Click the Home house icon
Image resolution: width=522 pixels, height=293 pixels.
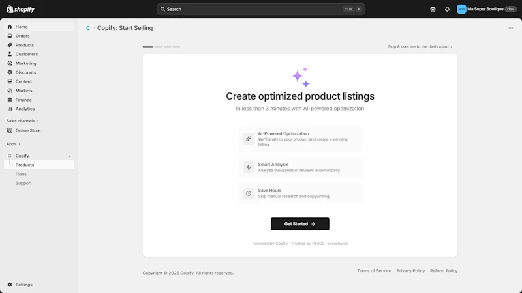[10, 27]
